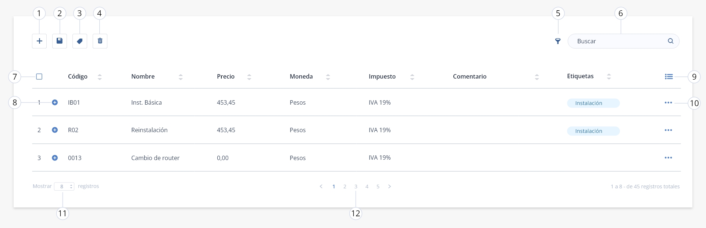Click the plus add new record button
This screenshot has width=706, height=228.
coord(39,41)
